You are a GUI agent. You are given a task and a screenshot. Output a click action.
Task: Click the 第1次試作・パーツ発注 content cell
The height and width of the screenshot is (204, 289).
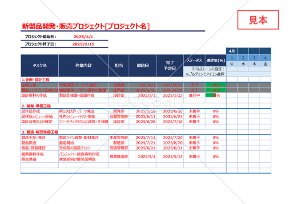pos(83,111)
